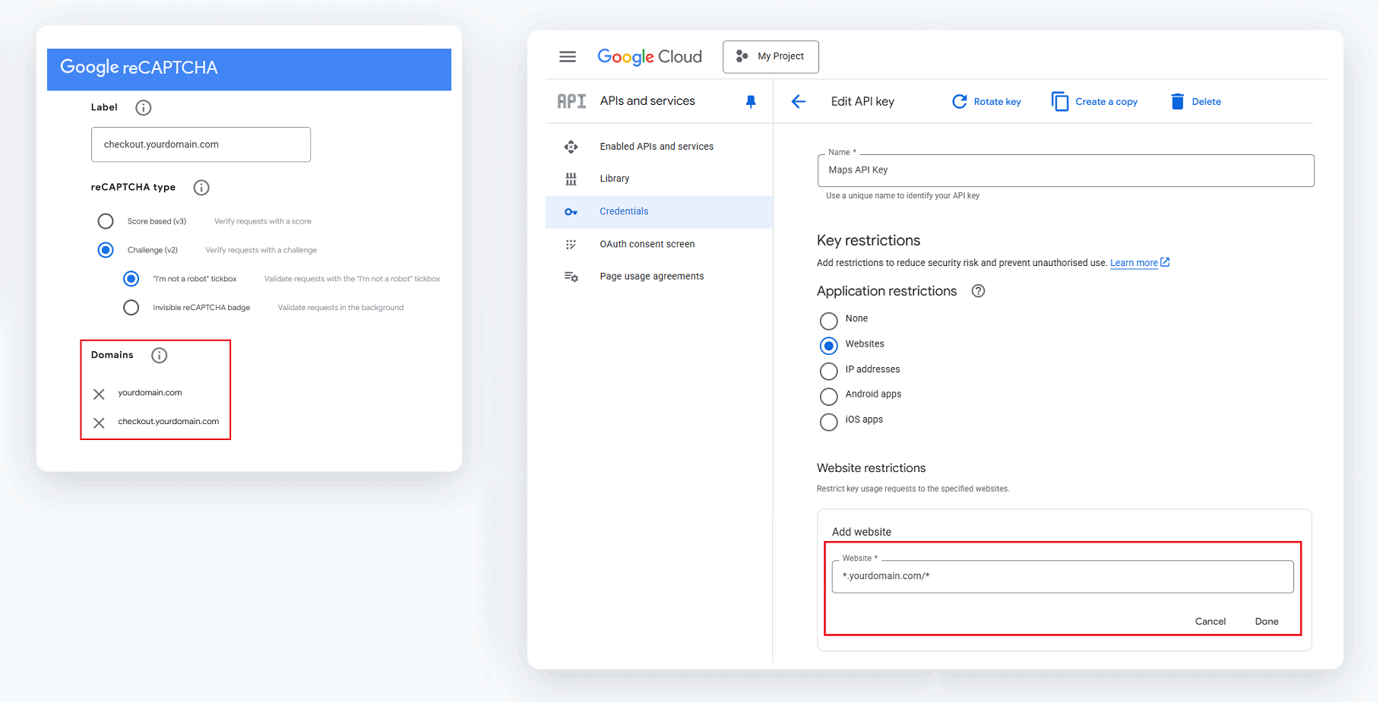Click Cancel in Add website
The image size is (1380, 703).
[1210, 621]
